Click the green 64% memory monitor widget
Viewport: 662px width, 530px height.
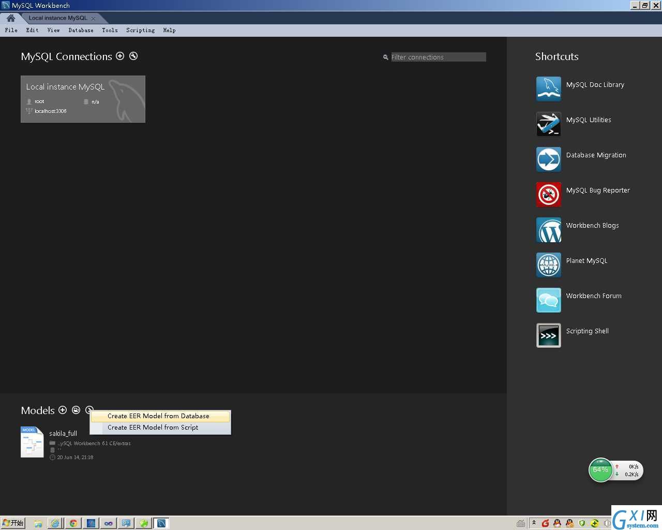coord(600,470)
